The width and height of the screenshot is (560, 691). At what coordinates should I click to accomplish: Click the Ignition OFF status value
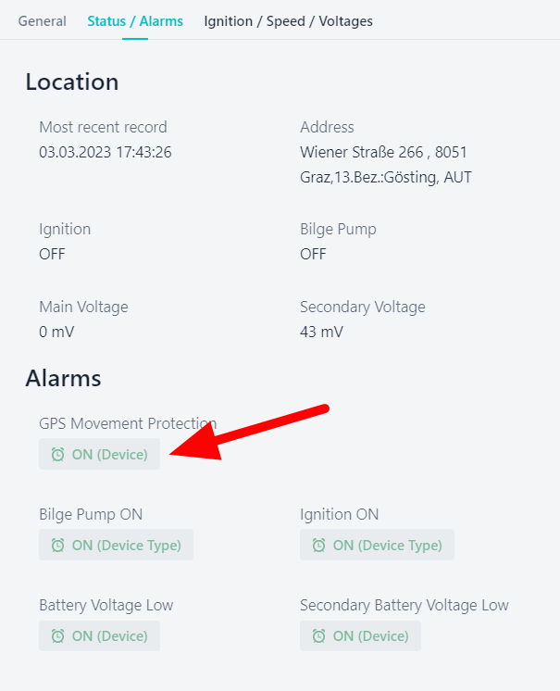click(52, 254)
